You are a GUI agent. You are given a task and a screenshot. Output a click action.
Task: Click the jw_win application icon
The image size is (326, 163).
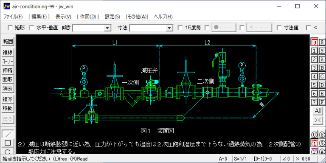tap(7, 6)
